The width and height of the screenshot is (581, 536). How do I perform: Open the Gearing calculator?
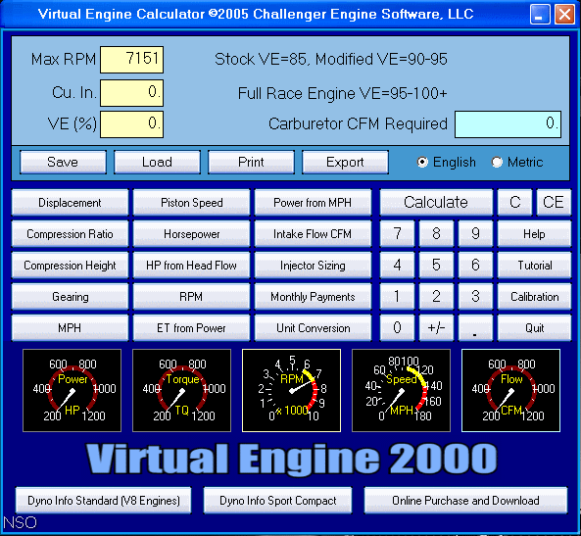pyautogui.click(x=70, y=297)
